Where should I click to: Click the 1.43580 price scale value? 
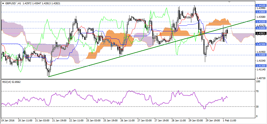pos(261,17)
